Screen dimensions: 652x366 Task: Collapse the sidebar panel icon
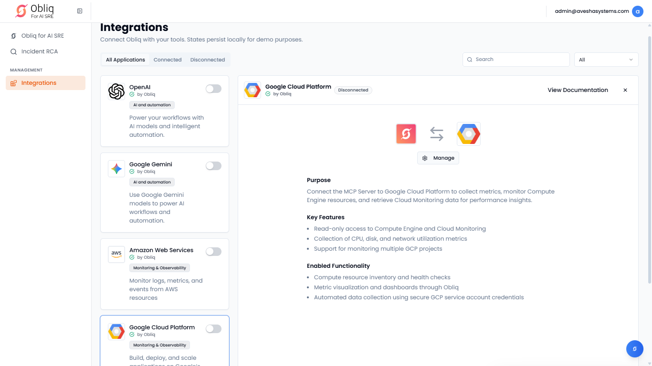[80, 11]
